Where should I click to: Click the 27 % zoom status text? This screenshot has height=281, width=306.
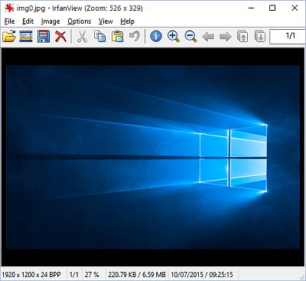click(x=92, y=275)
